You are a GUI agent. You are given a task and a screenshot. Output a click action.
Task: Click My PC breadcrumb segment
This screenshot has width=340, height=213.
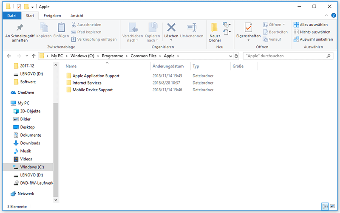coord(57,56)
